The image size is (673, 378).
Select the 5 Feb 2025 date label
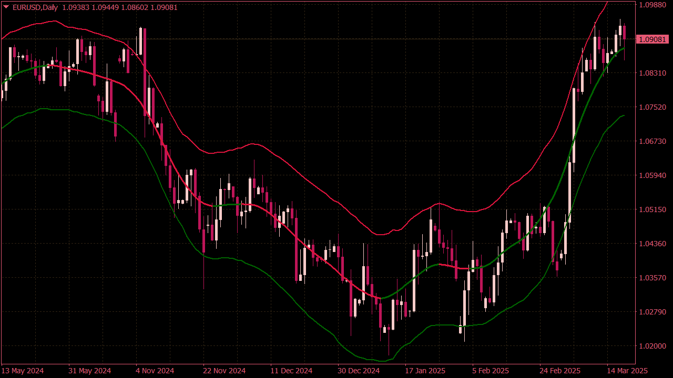(491, 371)
